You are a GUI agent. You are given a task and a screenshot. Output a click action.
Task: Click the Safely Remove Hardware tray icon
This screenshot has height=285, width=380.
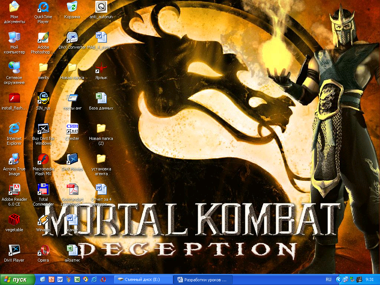click(x=352, y=280)
